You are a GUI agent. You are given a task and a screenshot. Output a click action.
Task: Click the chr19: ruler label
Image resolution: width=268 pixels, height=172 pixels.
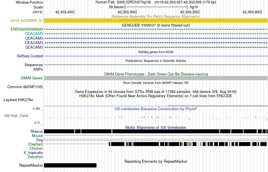[x=38, y=12]
